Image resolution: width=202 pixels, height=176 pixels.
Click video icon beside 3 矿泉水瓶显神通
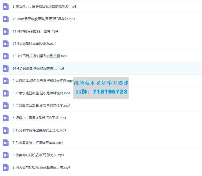[6, 93]
